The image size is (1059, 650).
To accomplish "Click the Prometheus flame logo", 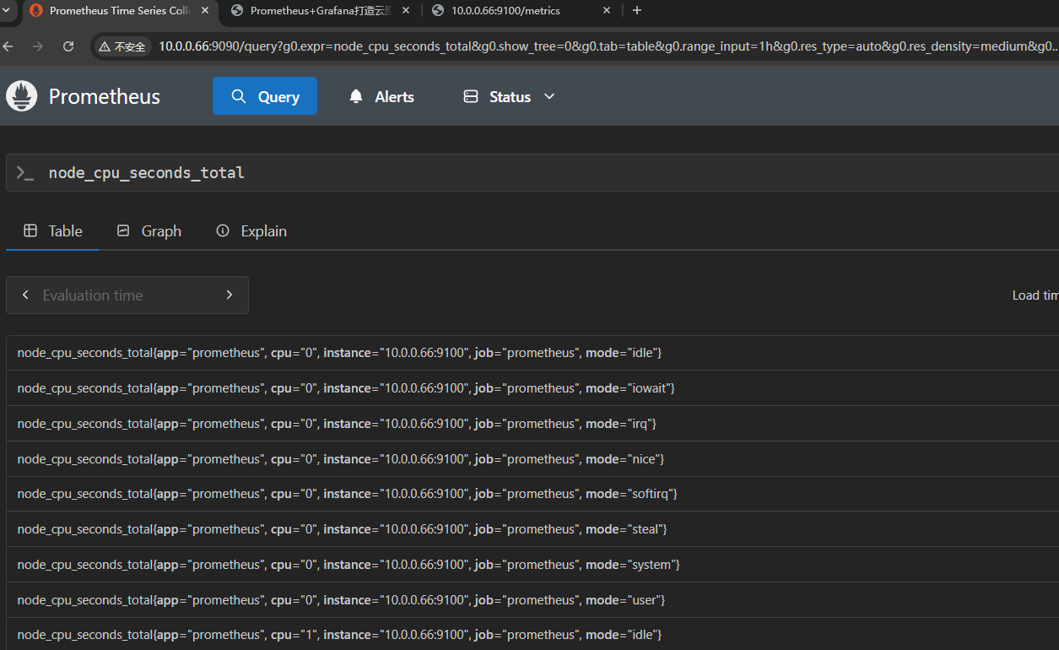I will point(22,96).
